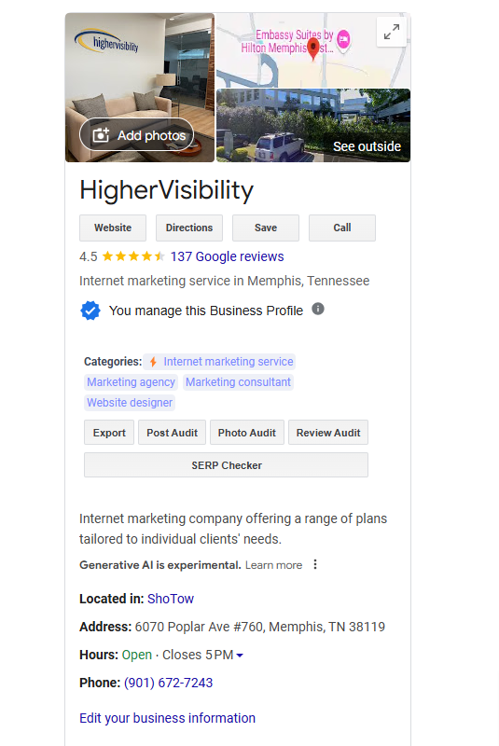The width and height of the screenshot is (499, 746).
Task: Get Directions to HigherVisibility
Action: (x=189, y=228)
